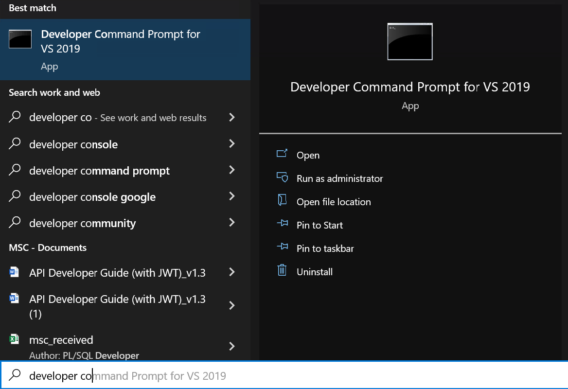Expand chevron for msc_received result

click(232, 347)
